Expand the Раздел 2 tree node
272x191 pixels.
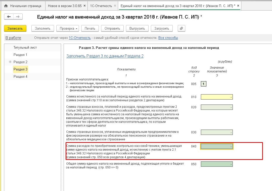[x=10, y=62]
